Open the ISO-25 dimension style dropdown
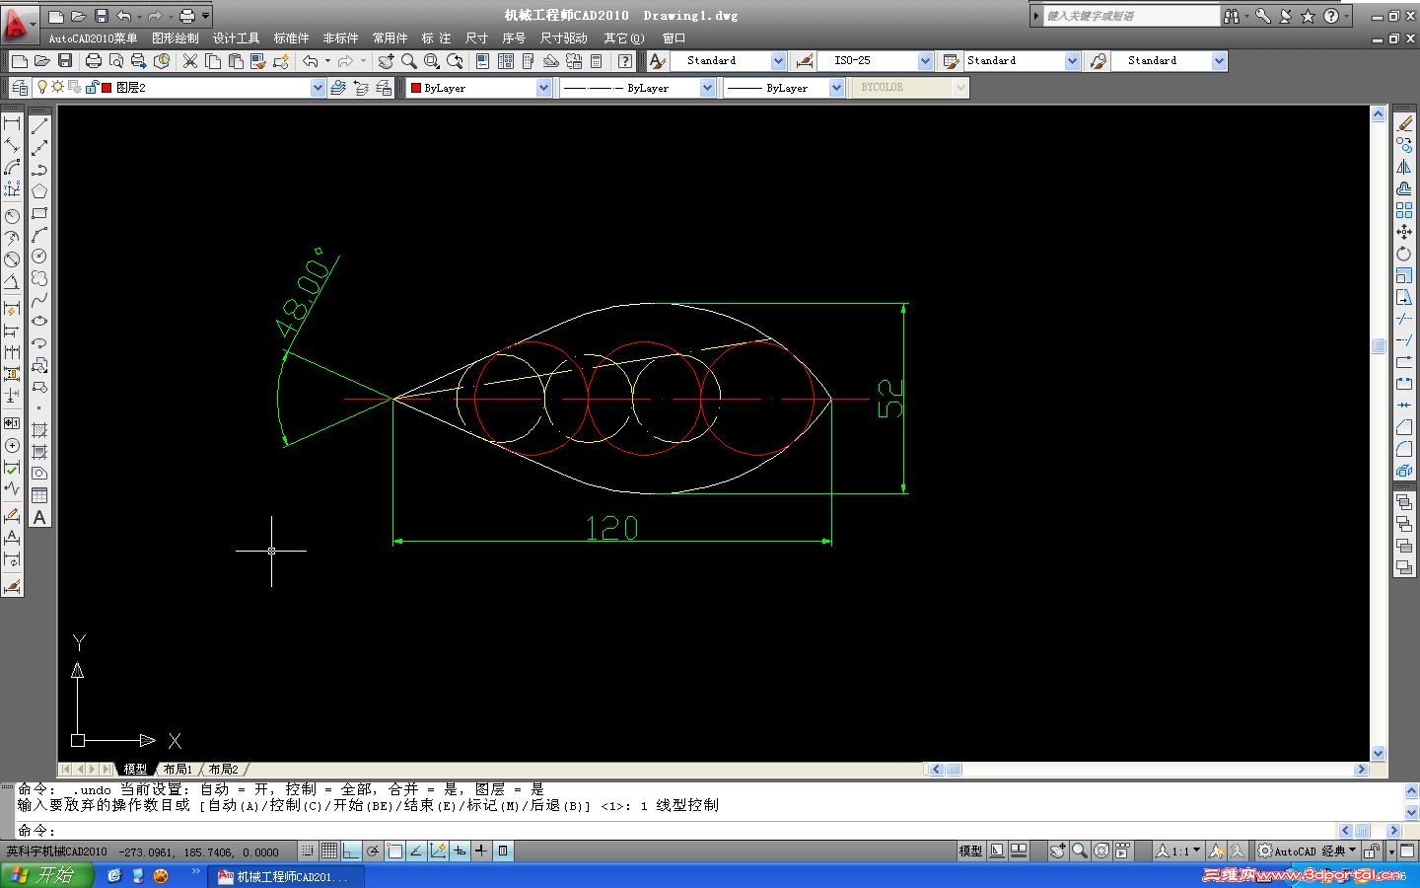The image size is (1420, 888). click(924, 60)
